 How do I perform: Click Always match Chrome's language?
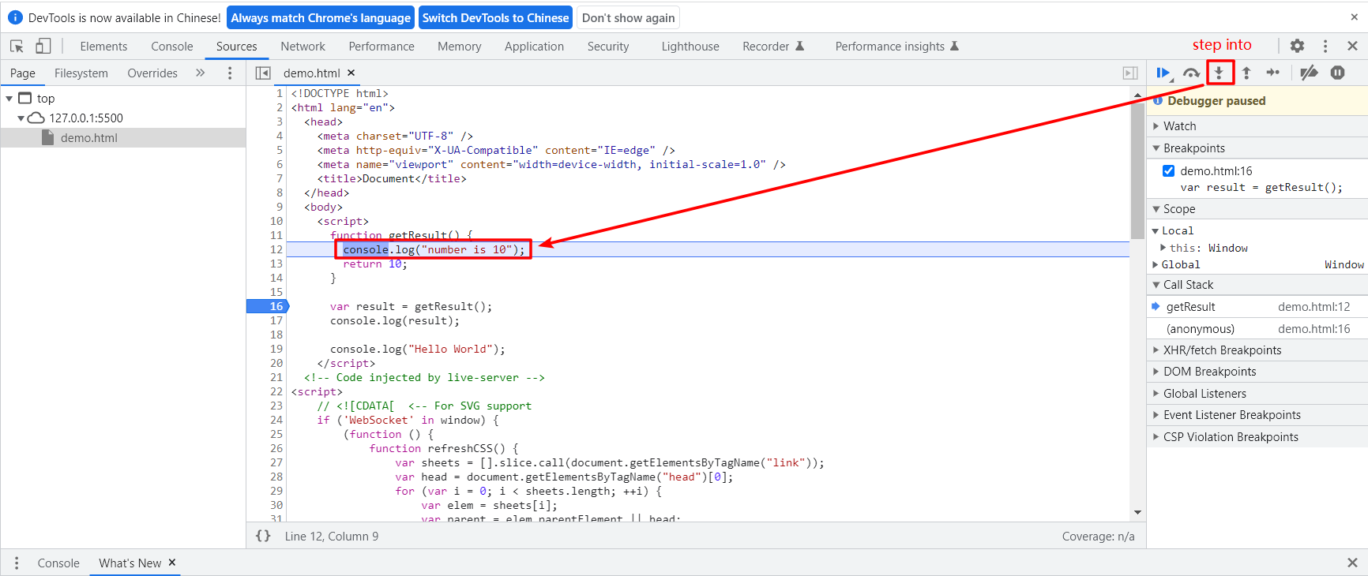click(321, 17)
